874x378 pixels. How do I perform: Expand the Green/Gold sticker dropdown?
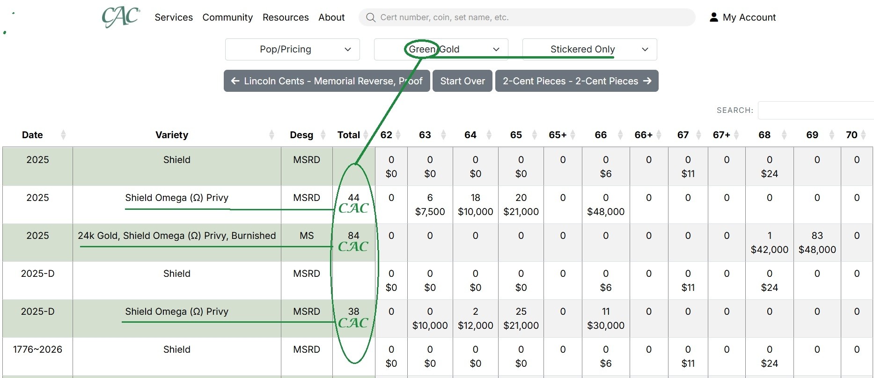(x=441, y=49)
